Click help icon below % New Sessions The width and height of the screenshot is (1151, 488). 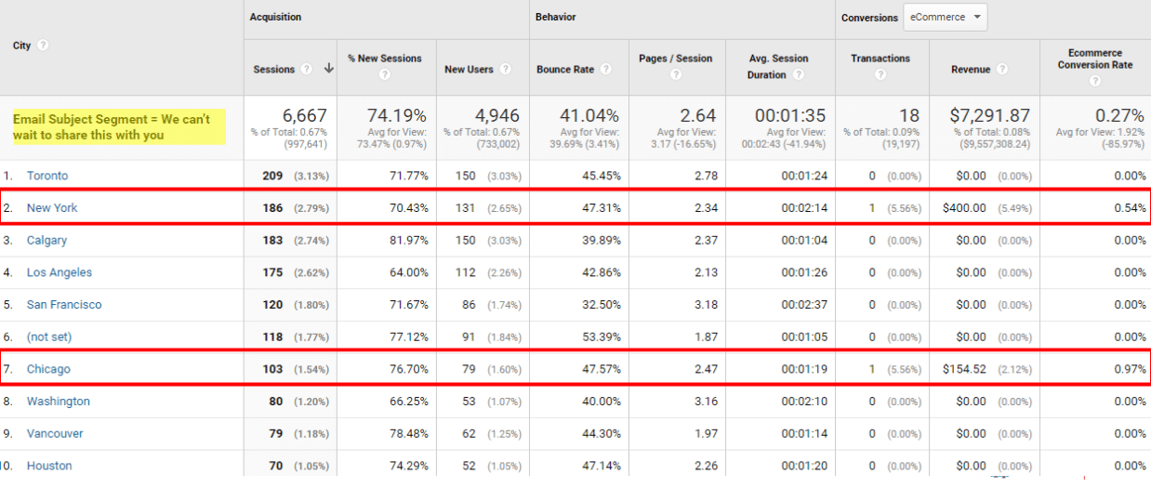point(385,75)
